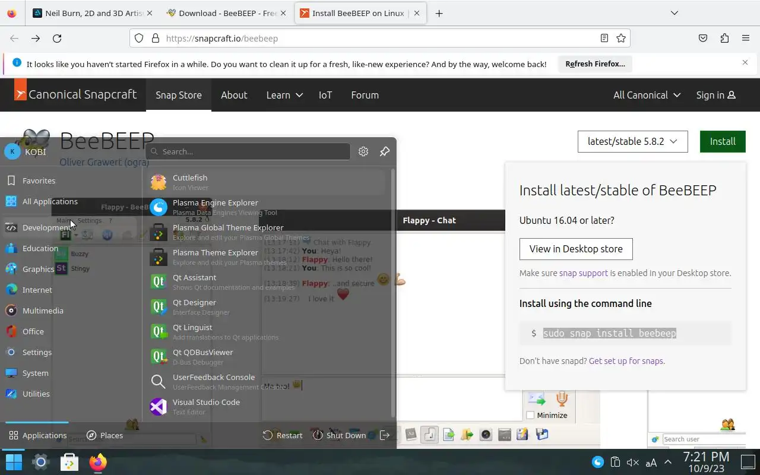Viewport: 760px width, 475px height.
Task: Open the Internet category
Action: 71,290
